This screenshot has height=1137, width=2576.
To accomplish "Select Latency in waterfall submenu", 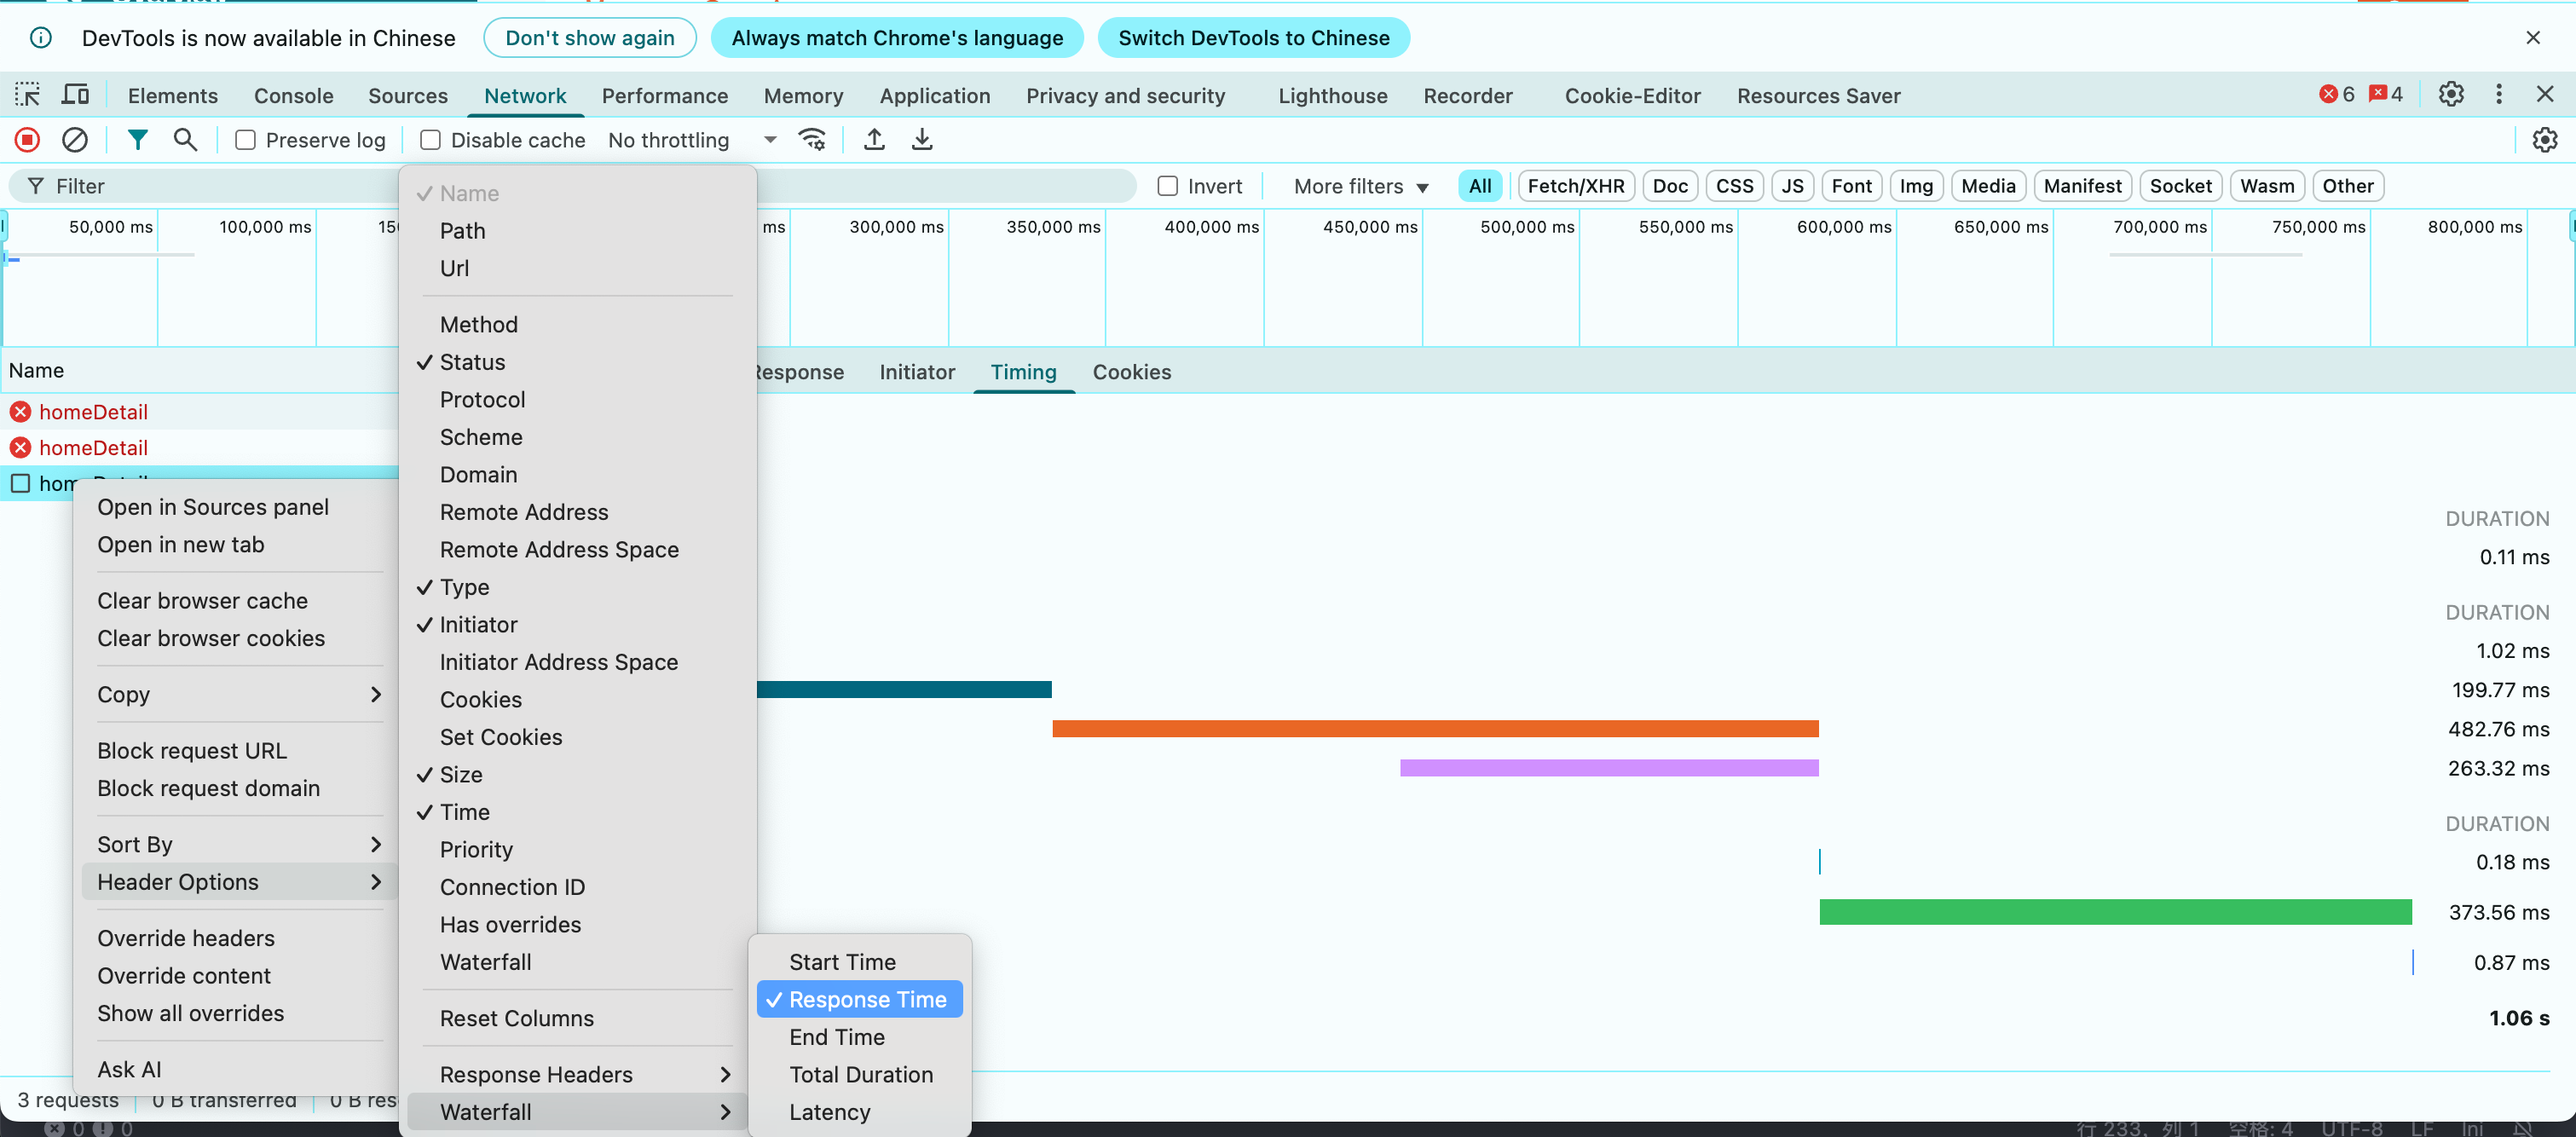I will click(x=829, y=1111).
